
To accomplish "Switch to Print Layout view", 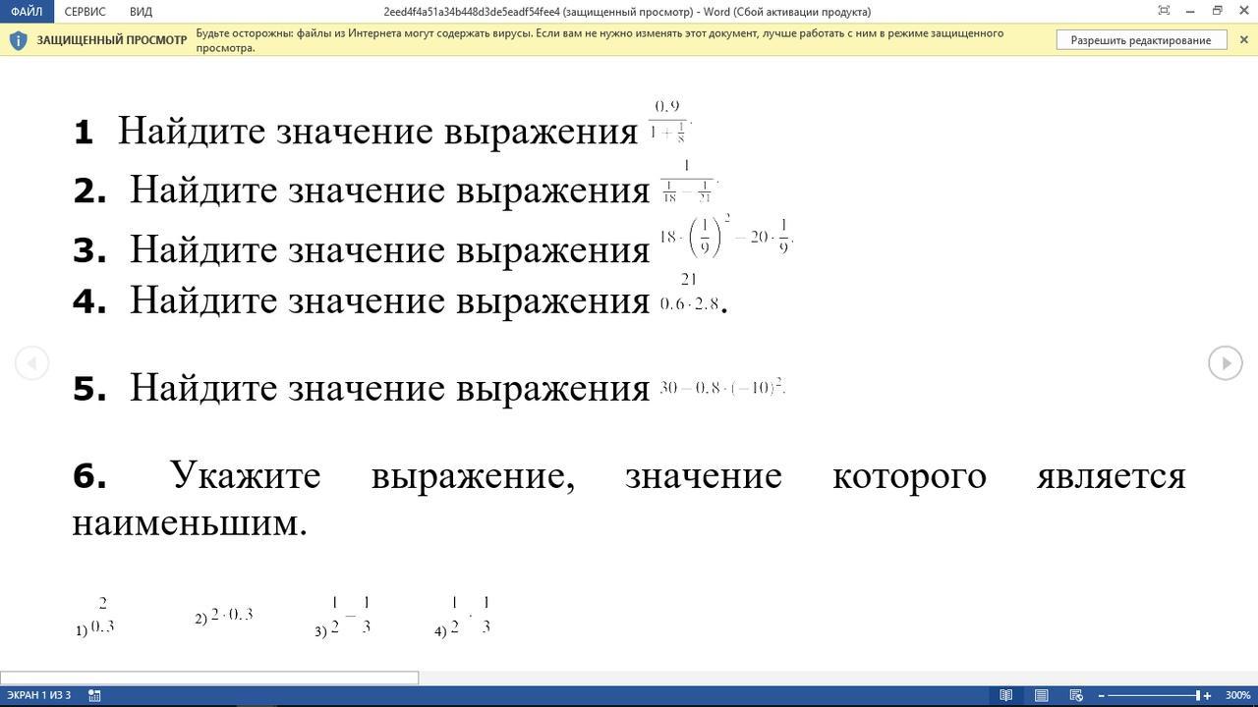I will coord(1041,695).
